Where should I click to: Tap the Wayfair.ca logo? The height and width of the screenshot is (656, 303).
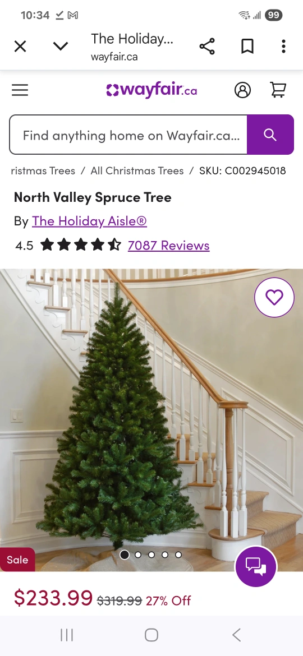(x=151, y=90)
